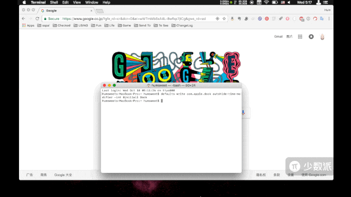Open the 图片 images link
This screenshot has width=351, height=197.
(289, 37)
